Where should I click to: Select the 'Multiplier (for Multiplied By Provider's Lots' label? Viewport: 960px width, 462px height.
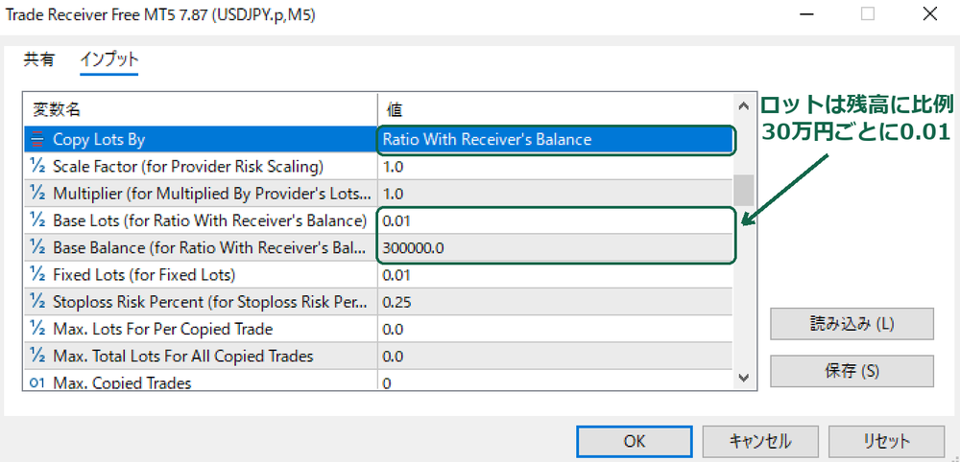212,194
